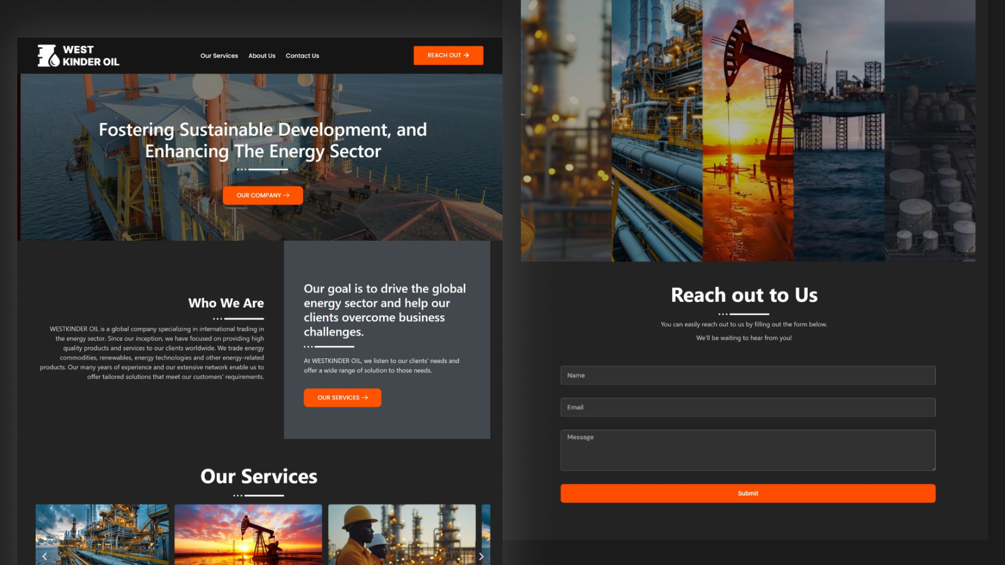Click into the Email field
Viewport: 1005px width, 565px height.
pyautogui.click(x=747, y=407)
